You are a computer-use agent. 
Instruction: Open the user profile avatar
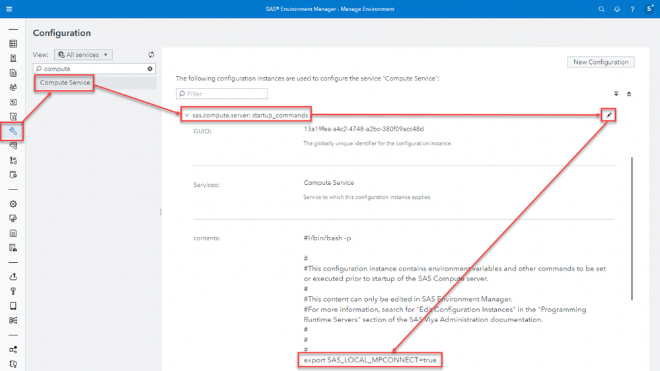(x=649, y=9)
